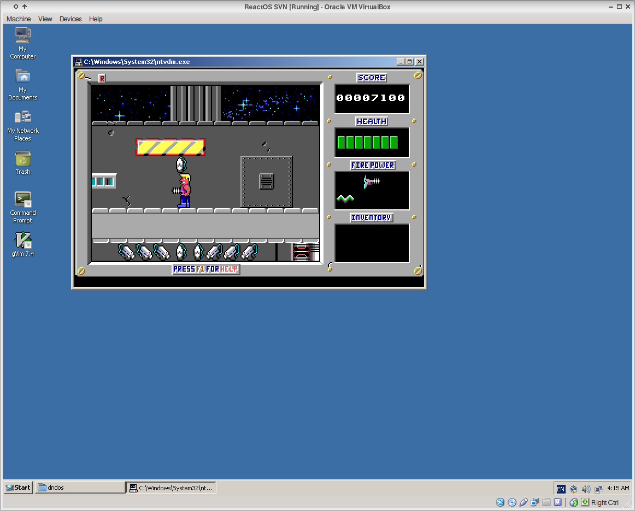Click the riveted wall vent panel
Image resolution: width=635 pixels, height=511 pixels.
267,181
